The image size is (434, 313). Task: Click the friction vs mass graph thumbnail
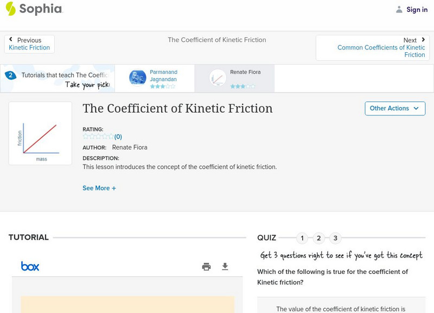pyautogui.click(x=40, y=134)
